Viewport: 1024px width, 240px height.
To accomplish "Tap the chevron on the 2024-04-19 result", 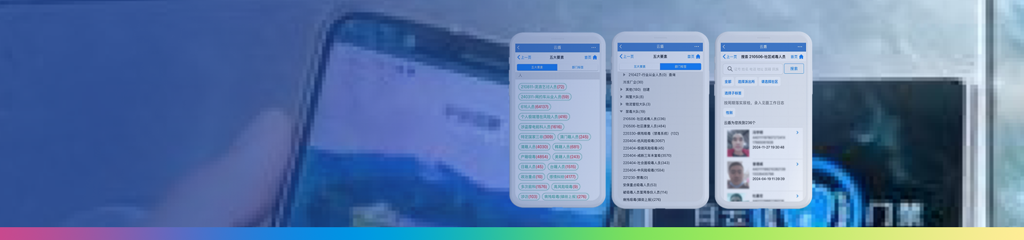I will click(x=797, y=164).
